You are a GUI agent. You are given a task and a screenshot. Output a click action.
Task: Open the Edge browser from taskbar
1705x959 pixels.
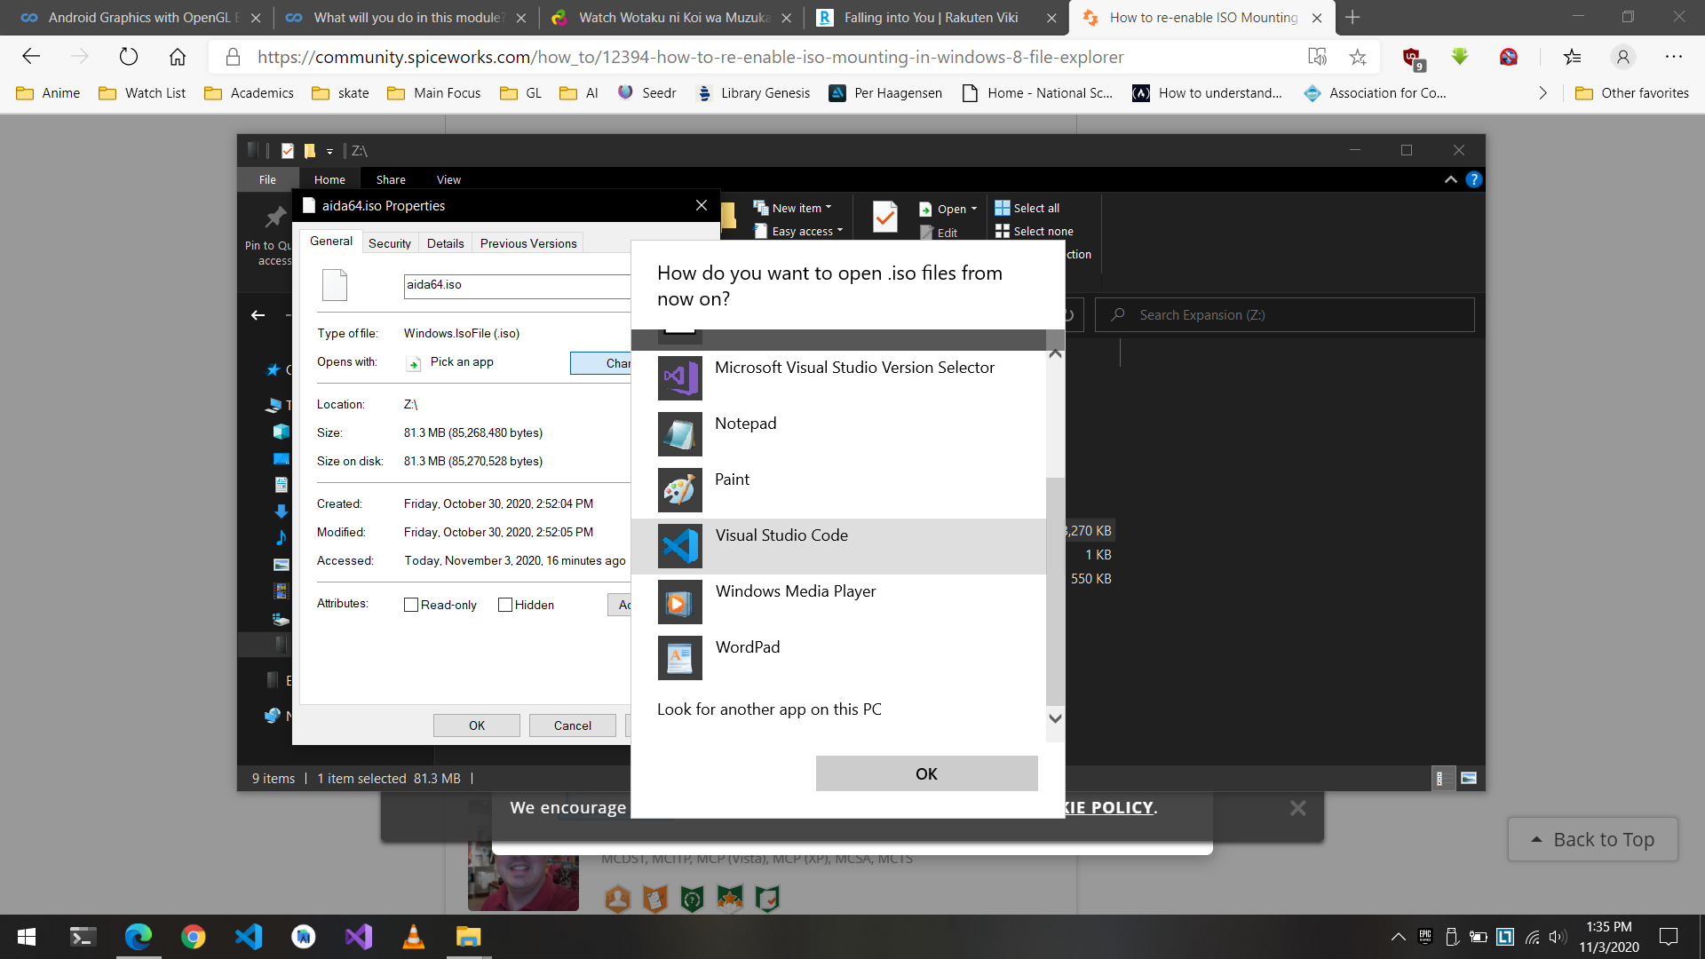click(139, 937)
